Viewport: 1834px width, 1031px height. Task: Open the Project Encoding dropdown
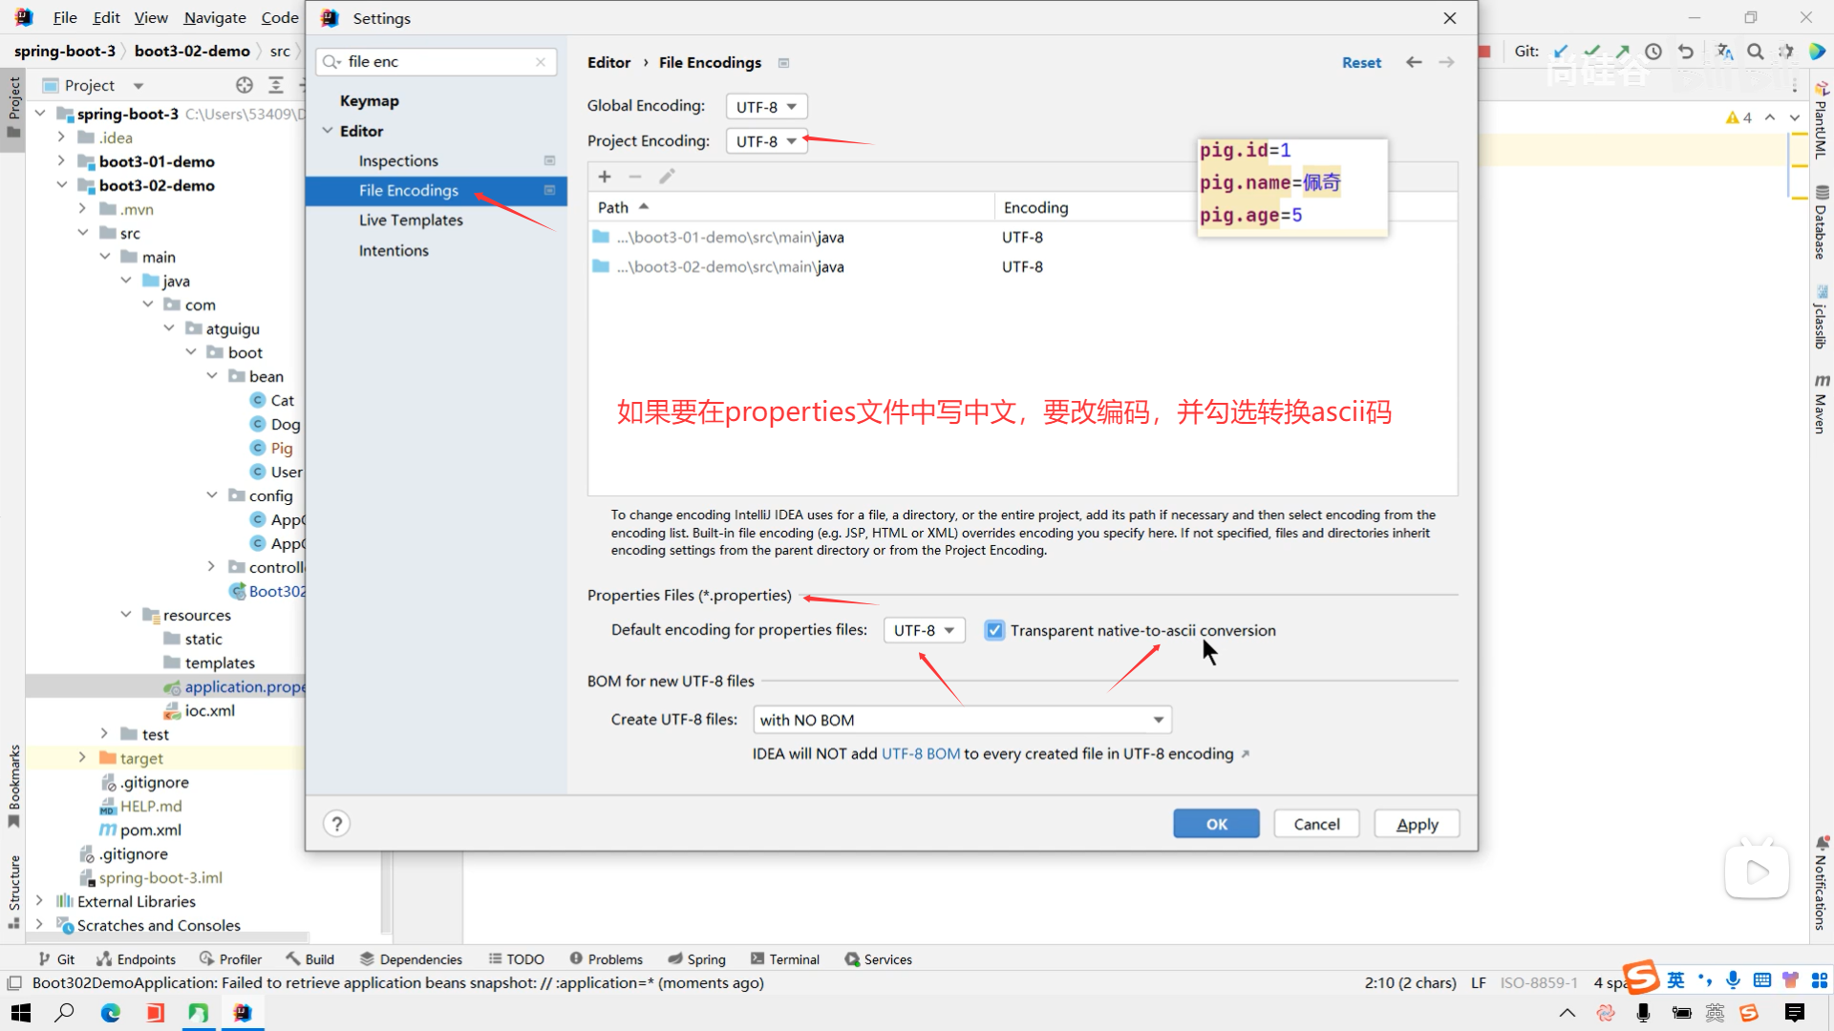point(766,141)
